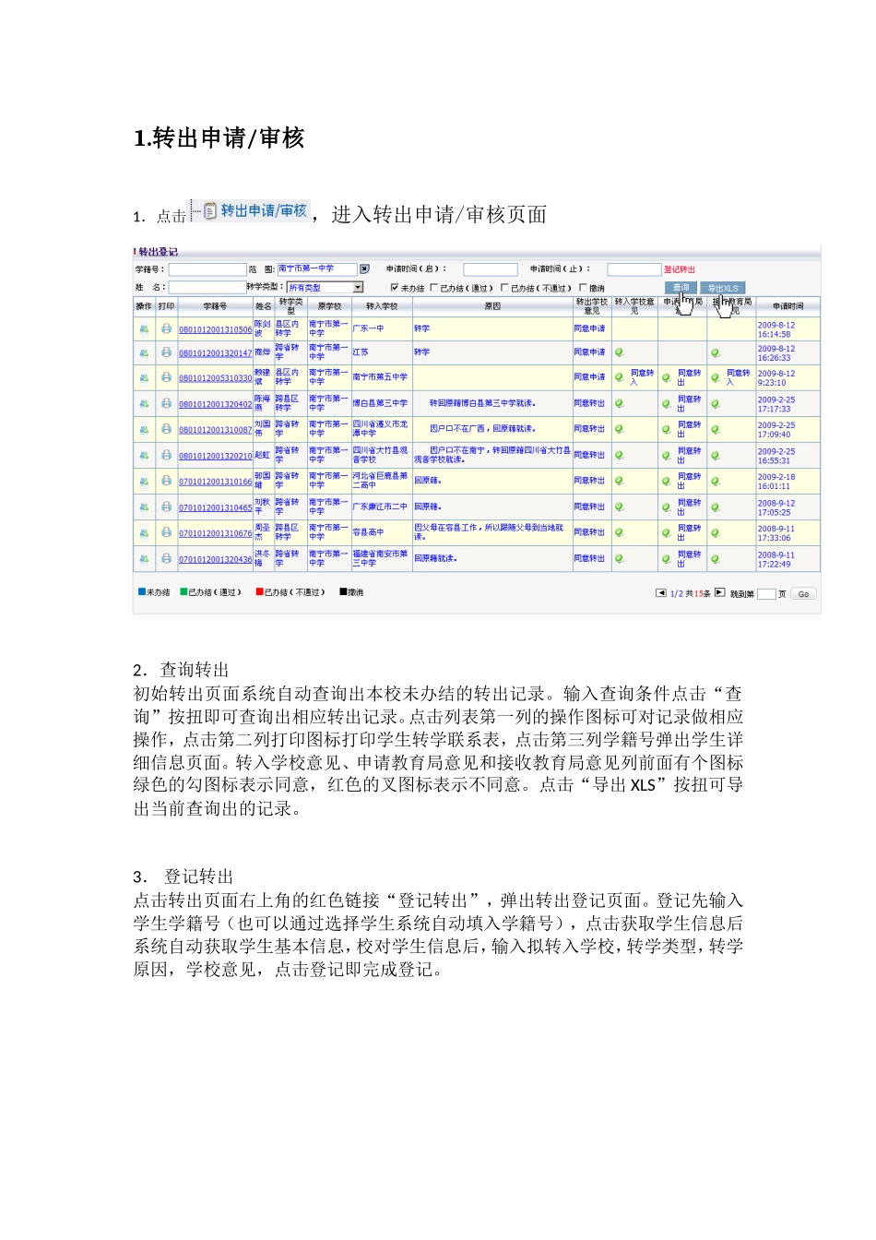
Task: Open student link 0801012001310506
Action: tap(215, 329)
